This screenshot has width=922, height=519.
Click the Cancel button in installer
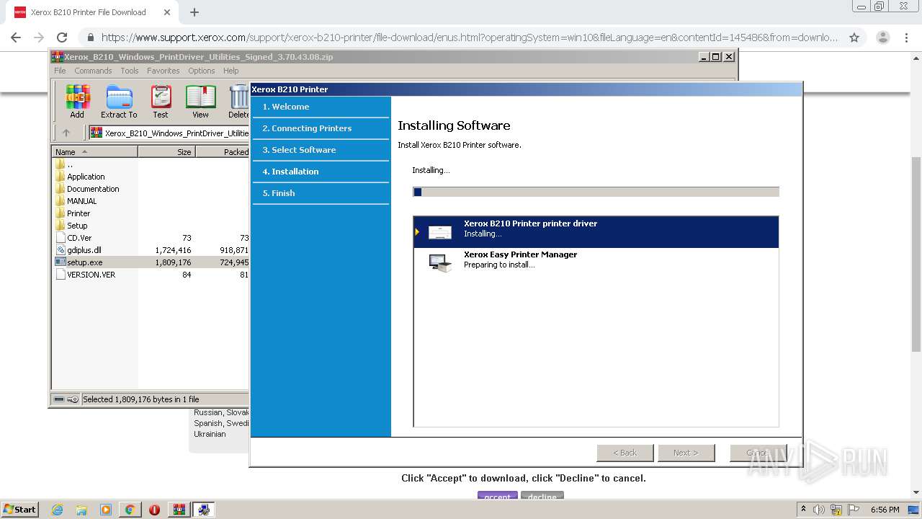[758, 453]
